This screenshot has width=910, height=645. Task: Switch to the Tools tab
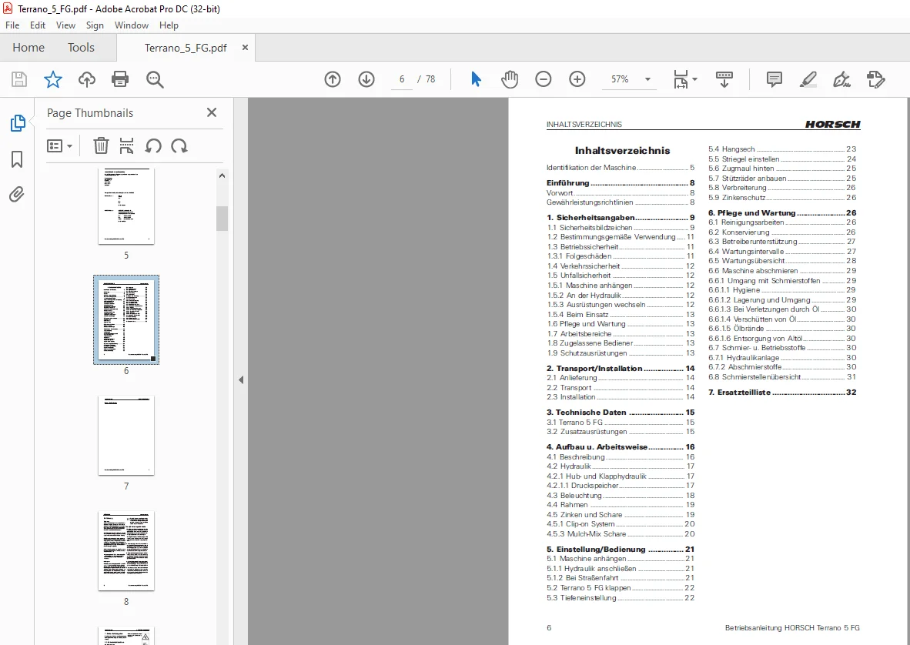[81, 48]
